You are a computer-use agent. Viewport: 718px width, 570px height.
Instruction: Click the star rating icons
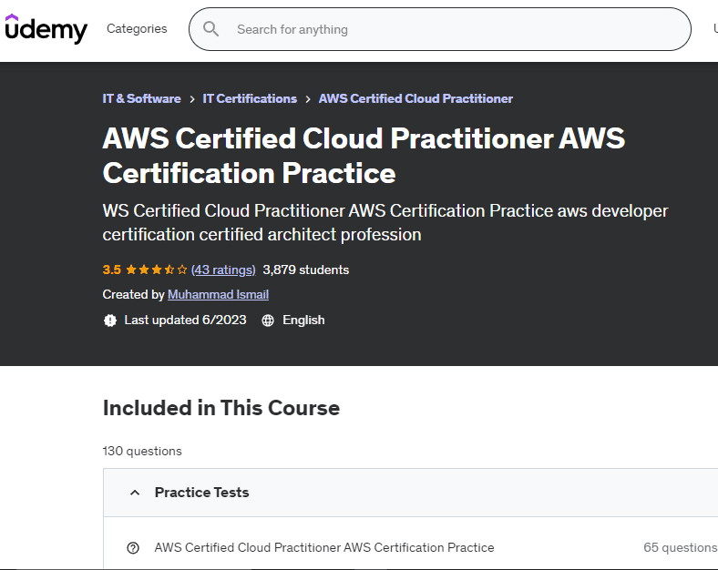click(x=156, y=270)
